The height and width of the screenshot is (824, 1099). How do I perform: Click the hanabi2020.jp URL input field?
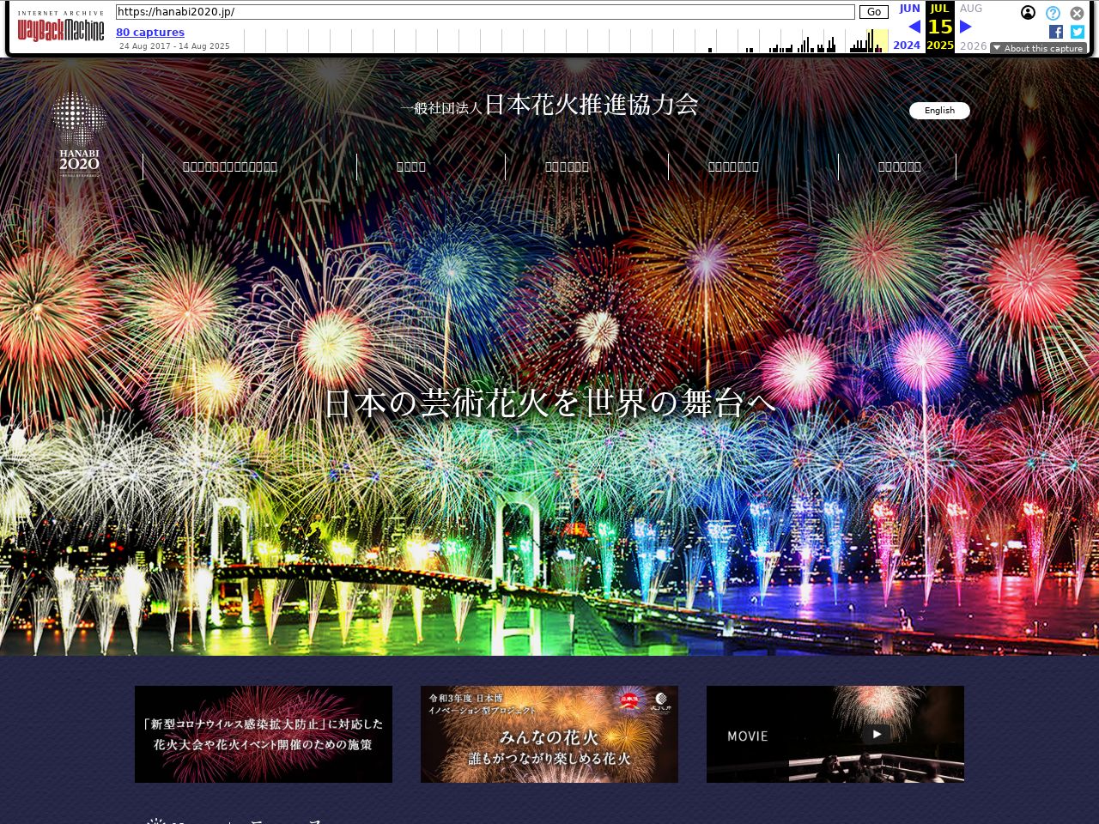485,12
